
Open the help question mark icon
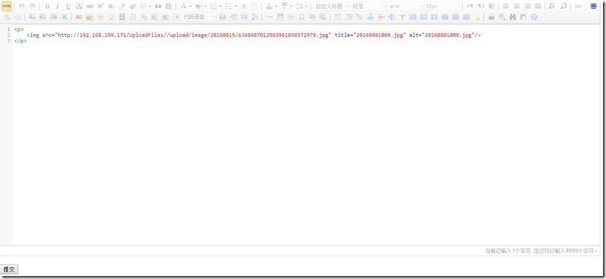534,17
